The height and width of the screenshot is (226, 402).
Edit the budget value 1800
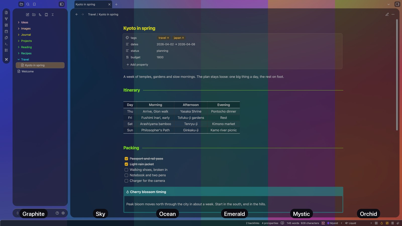click(160, 57)
